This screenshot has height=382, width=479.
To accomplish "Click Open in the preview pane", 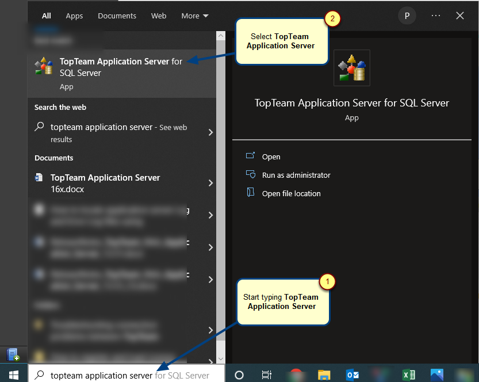I will point(271,156).
